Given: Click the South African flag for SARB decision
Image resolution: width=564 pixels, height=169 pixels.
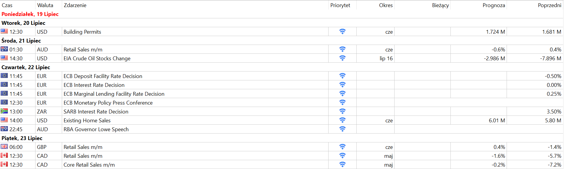Looking at the screenshot, I should [x=4, y=111].
